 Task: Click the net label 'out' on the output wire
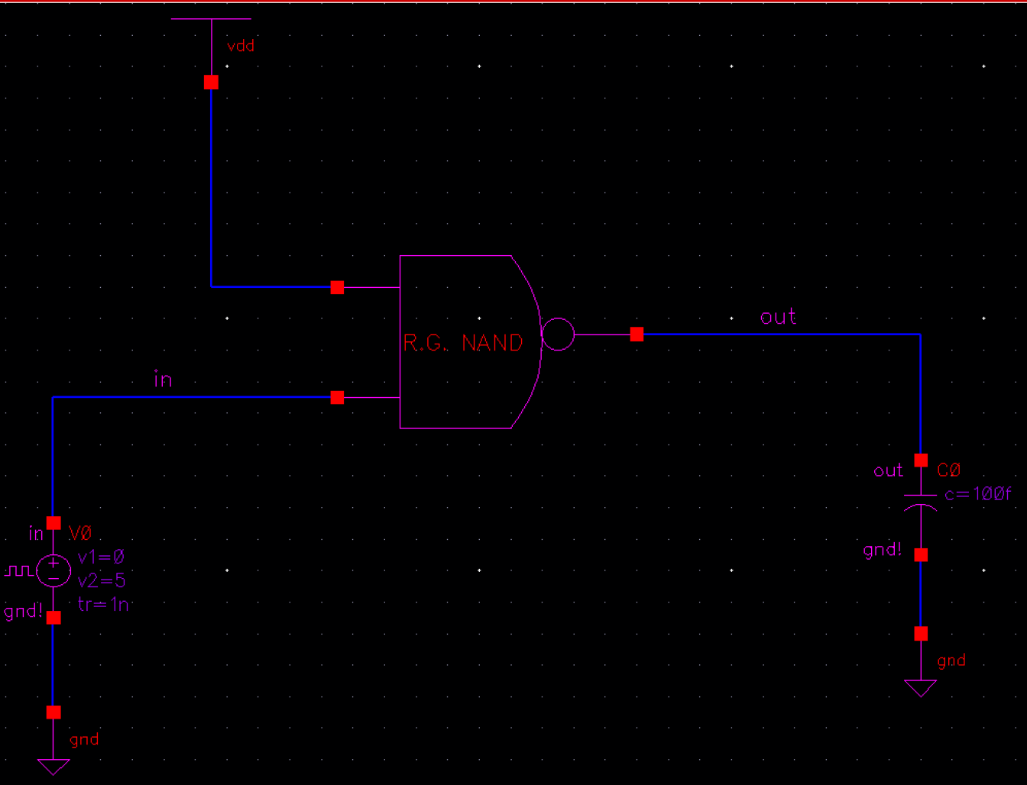(x=776, y=317)
